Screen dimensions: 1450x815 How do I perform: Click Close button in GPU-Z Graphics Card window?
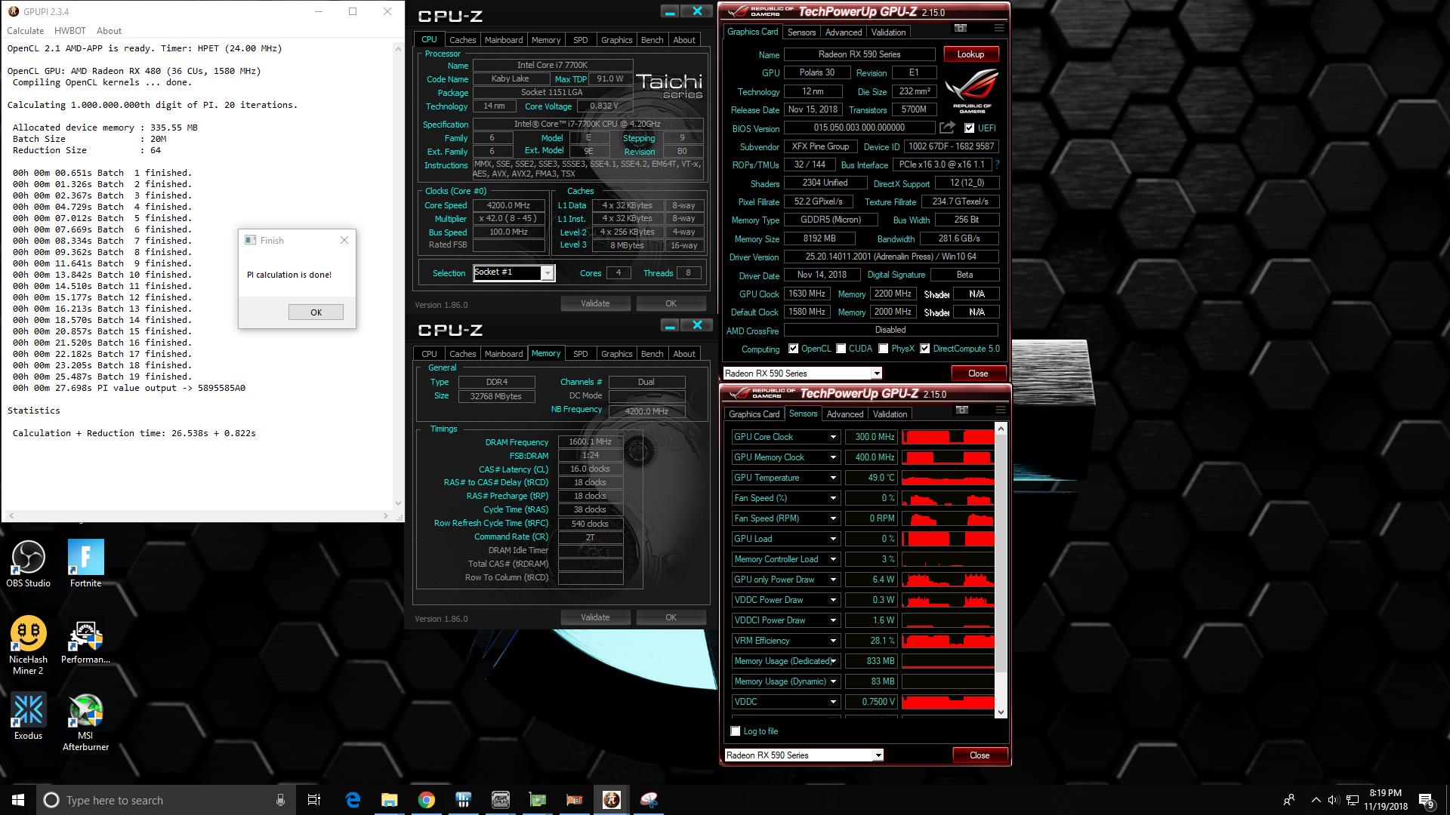click(x=978, y=374)
